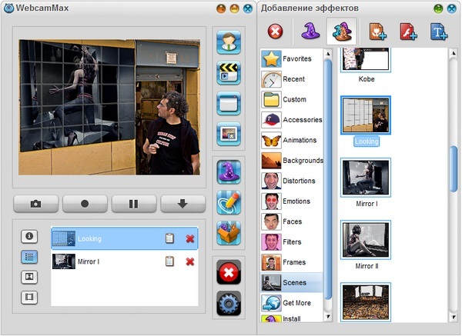This screenshot has width=462, height=336.
Task: Start recording with the record button
Action: (85, 204)
